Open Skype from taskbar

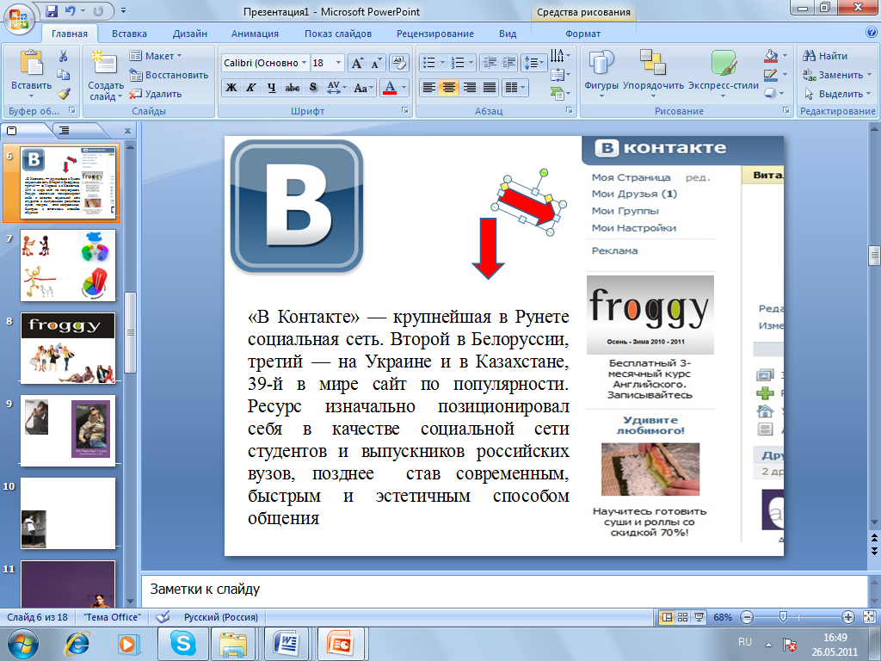coord(183,644)
